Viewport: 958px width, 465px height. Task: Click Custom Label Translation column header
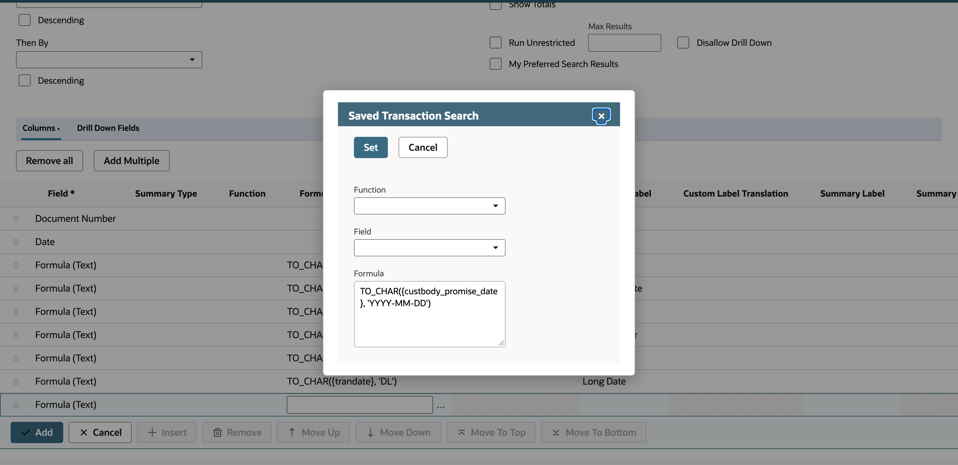735,194
